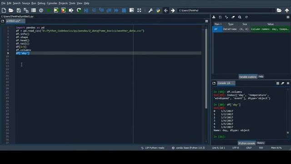Switch to IPython console tab
Screen dimensions: 291x164
[246, 143]
